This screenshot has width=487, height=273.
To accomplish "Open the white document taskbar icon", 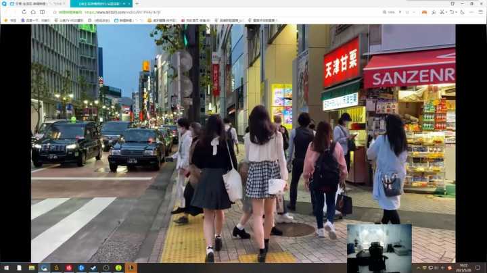I will pyautogui.click(x=19, y=268).
